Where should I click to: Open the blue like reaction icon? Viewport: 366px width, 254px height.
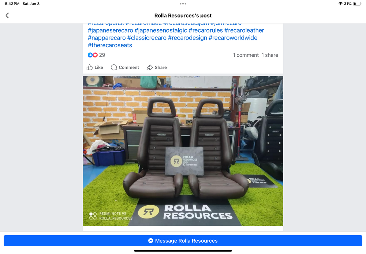[x=90, y=55]
